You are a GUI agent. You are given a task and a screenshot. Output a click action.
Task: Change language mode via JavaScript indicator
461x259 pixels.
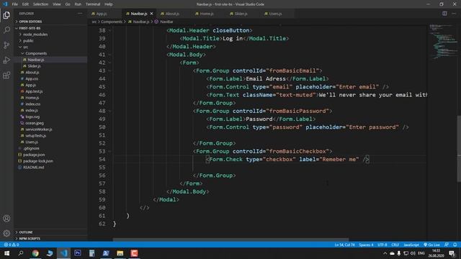(411, 245)
